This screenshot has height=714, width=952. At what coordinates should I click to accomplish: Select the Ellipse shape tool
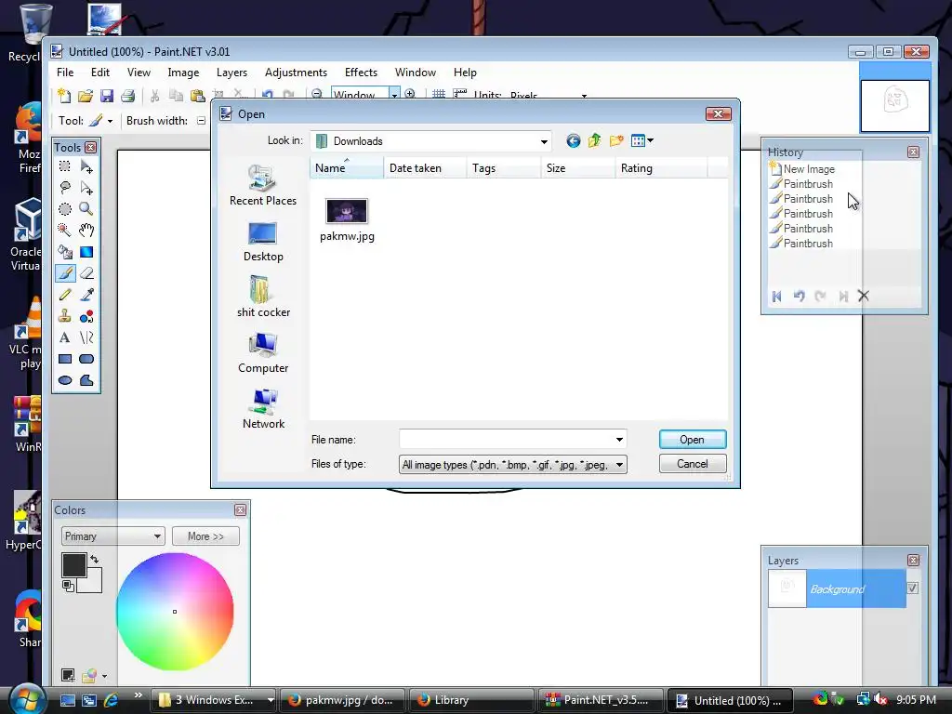65,380
